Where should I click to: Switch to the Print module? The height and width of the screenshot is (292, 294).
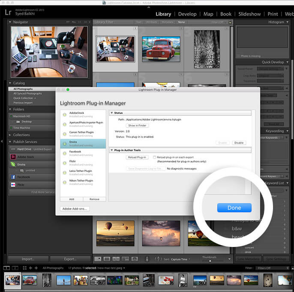pos(273,14)
